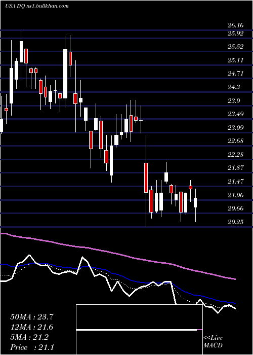Click the 22.68 price axis label

236,141
